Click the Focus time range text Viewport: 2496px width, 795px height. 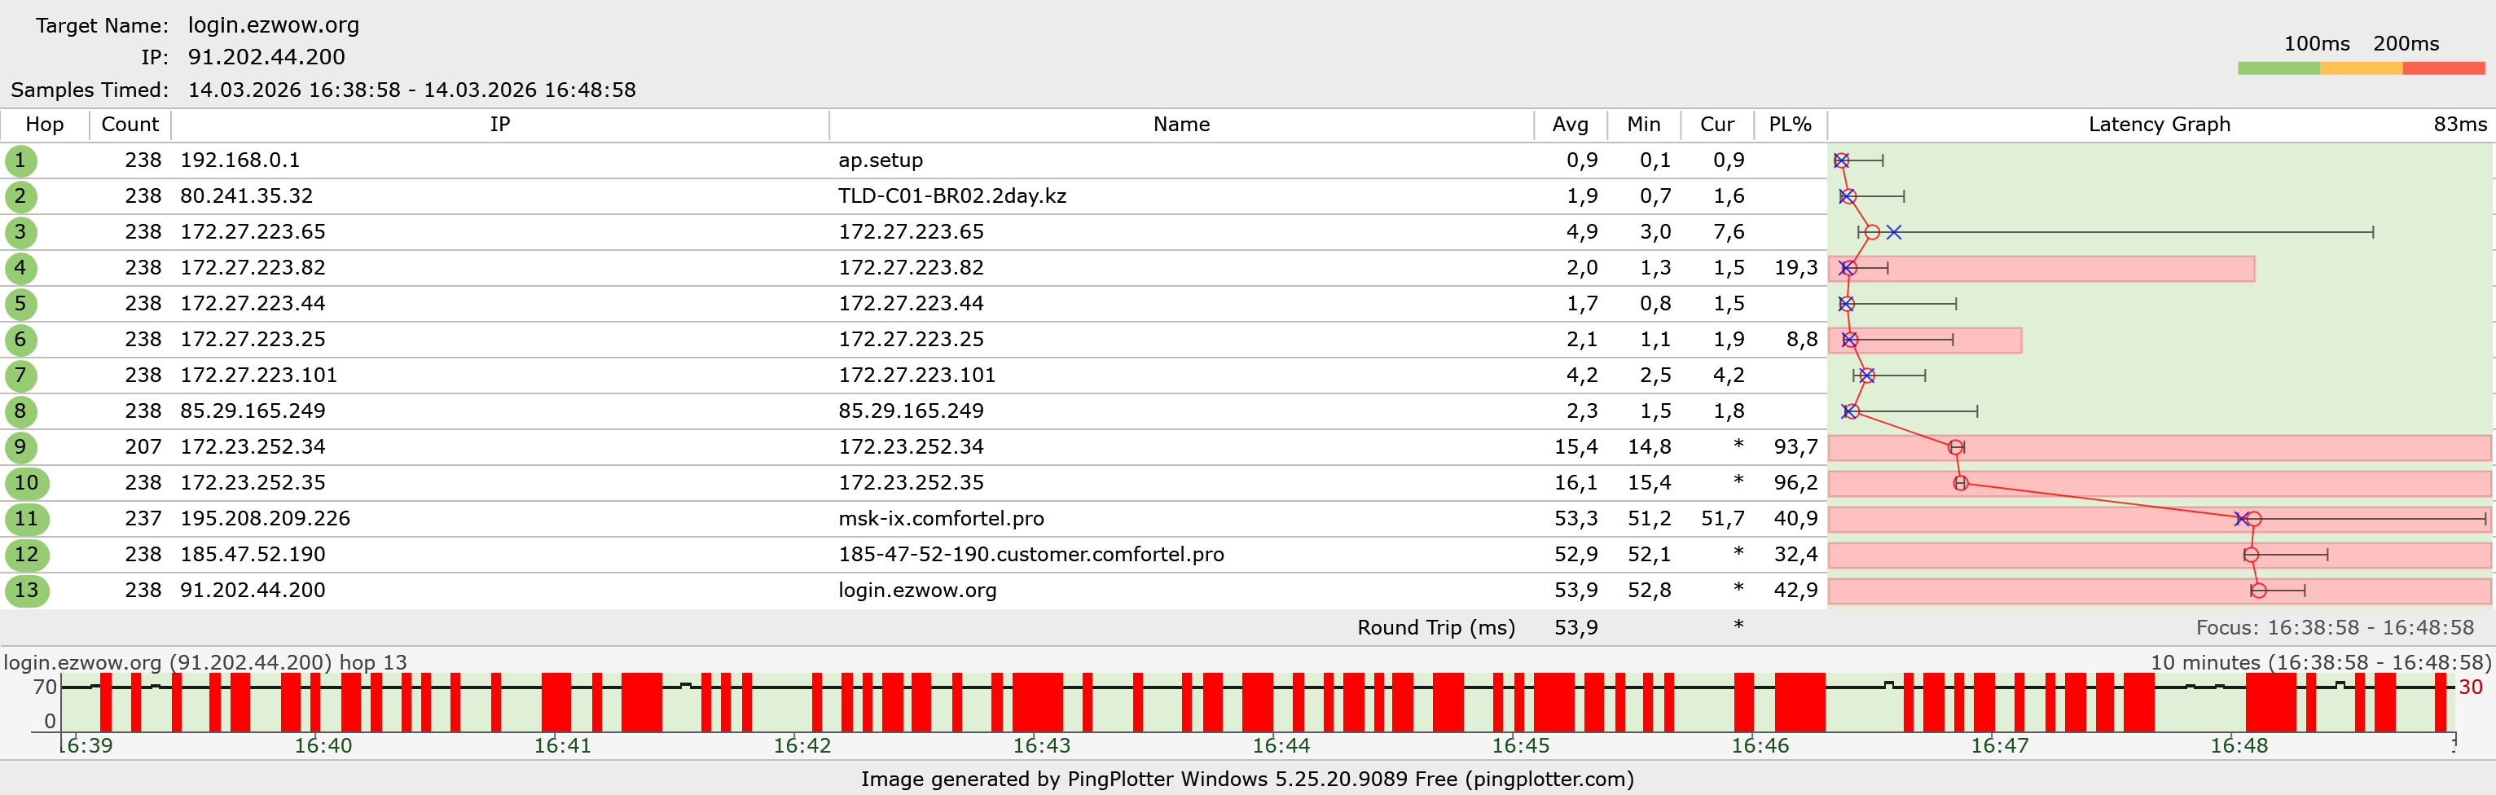[2334, 627]
